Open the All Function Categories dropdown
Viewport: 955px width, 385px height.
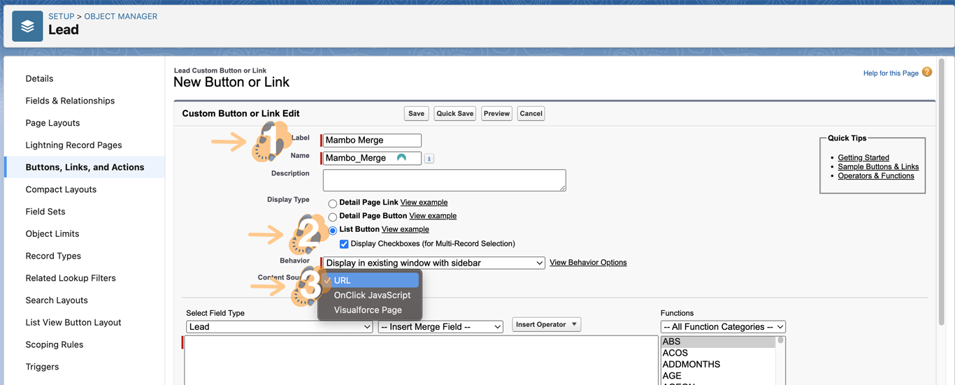[x=723, y=326]
